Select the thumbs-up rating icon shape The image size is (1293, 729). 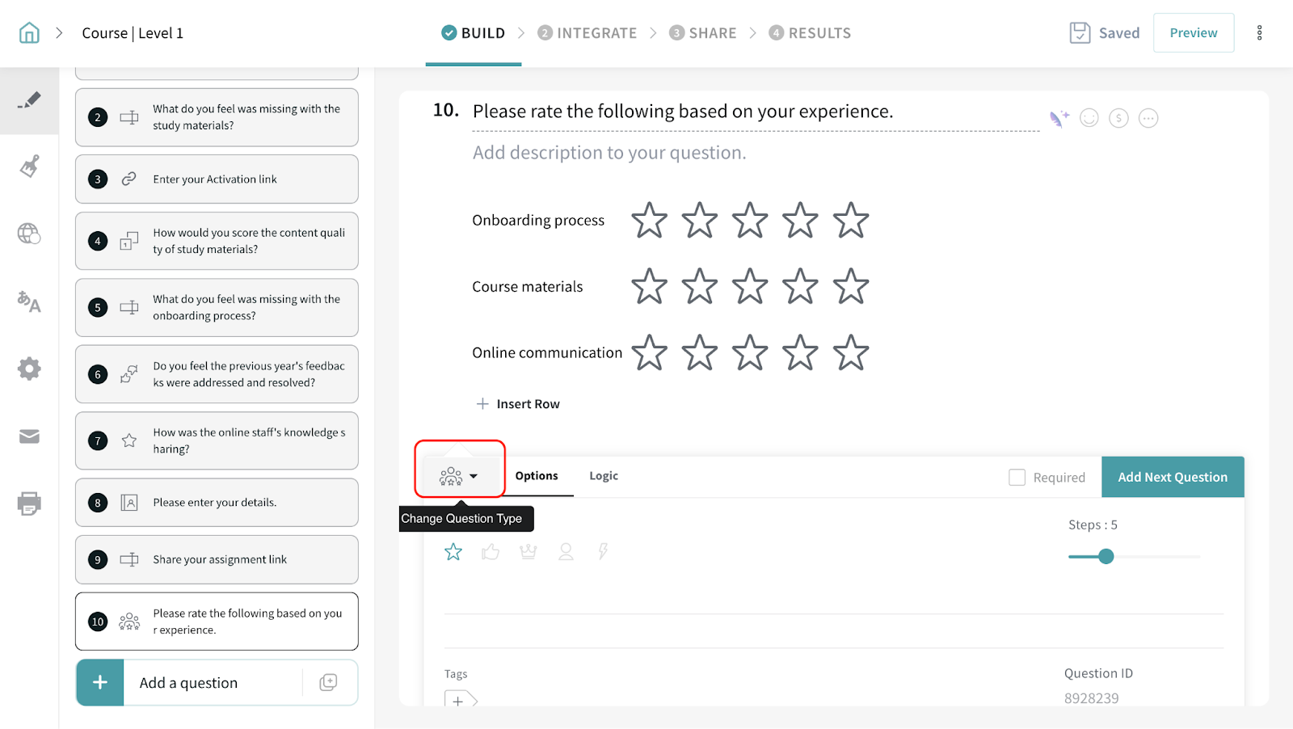click(x=491, y=552)
